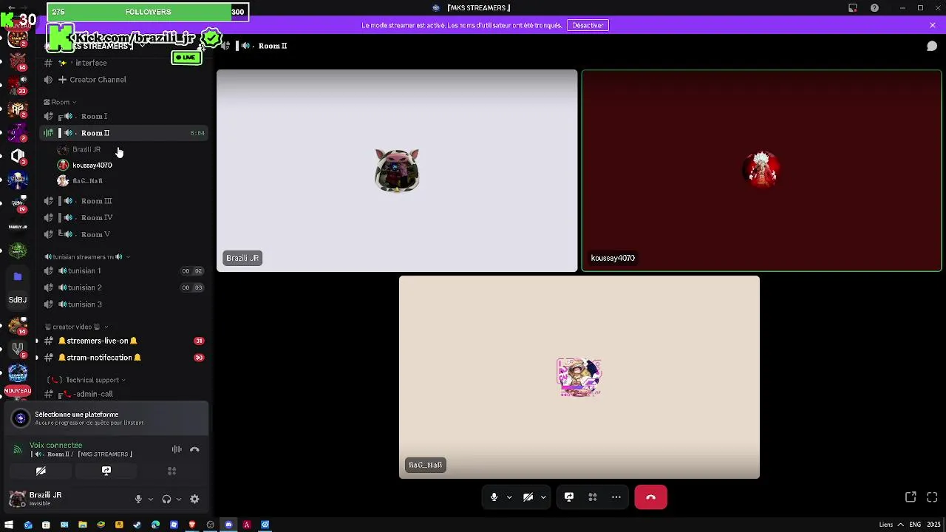The image size is (946, 532).
Task: Focus the Brazili JR video tile
Action: coord(397,171)
